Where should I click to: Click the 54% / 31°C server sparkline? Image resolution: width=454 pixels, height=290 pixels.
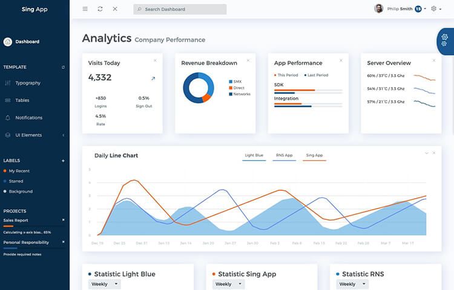click(424, 91)
